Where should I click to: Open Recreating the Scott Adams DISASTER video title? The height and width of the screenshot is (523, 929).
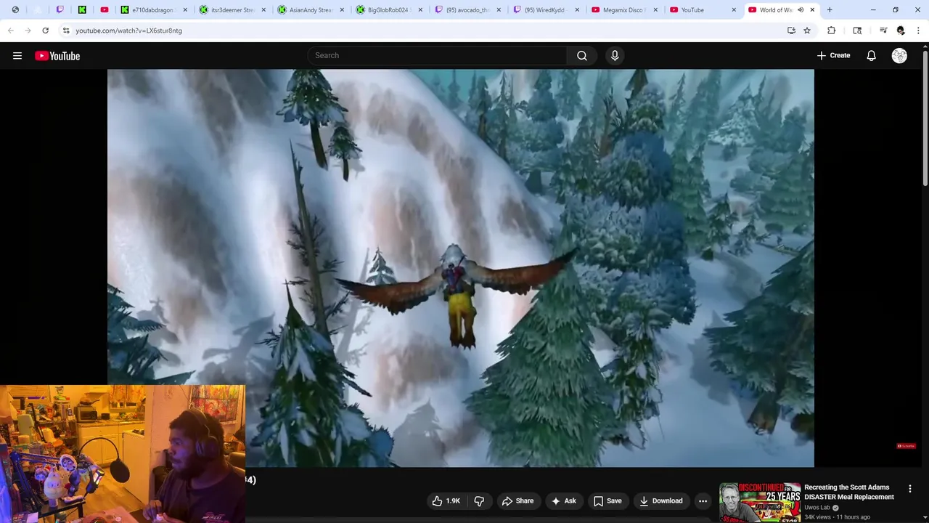click(849, 492)
